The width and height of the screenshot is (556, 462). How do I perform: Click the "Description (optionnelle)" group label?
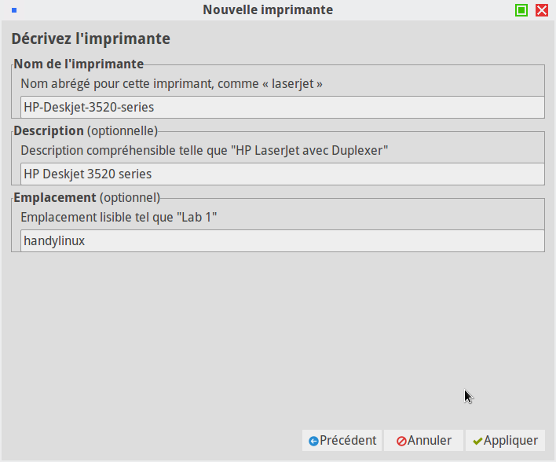point(86,130)
